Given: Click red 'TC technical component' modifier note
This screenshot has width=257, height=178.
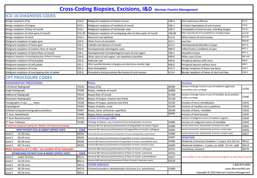Looking at the screenshot, I should [x=37, y=126].
